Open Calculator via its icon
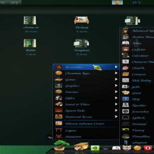This screenshot has height=154, width=154. click(x=126, y=55)
